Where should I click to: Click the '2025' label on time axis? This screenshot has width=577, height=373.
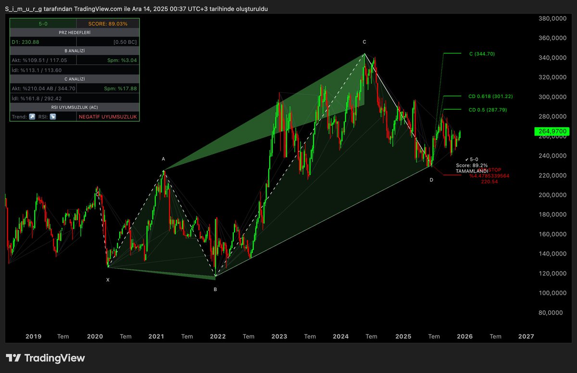[x=403, y=336]
